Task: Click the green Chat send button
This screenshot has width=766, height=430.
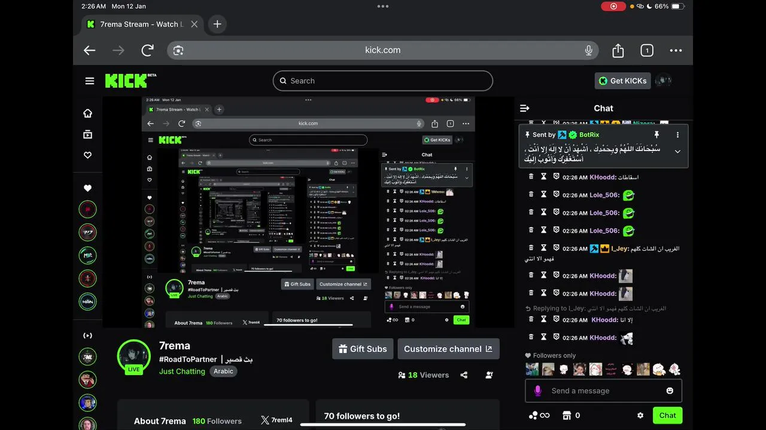Action: click(667, 415)
